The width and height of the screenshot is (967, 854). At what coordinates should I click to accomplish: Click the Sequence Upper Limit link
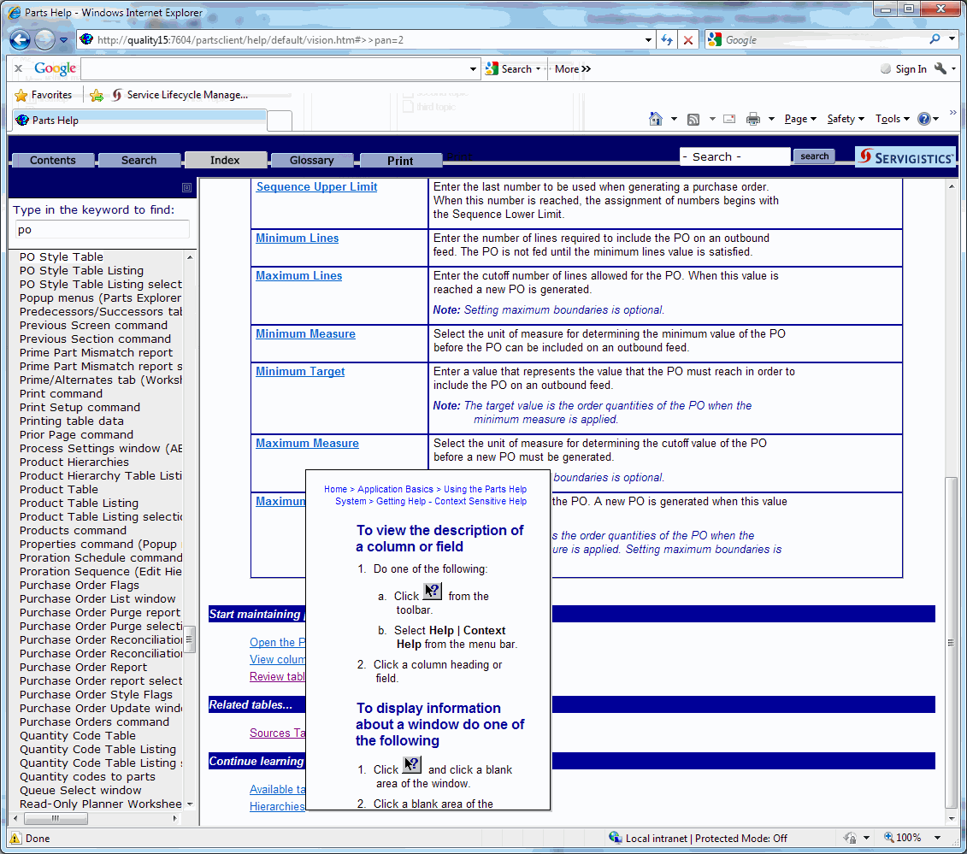click(x=316, y=187)
